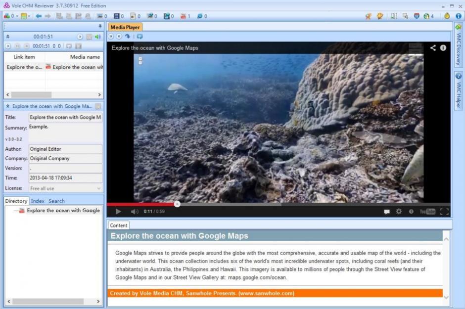Open the video info icon in the player corner
This screenshot has height=309, width=465.
click(443, 47)
